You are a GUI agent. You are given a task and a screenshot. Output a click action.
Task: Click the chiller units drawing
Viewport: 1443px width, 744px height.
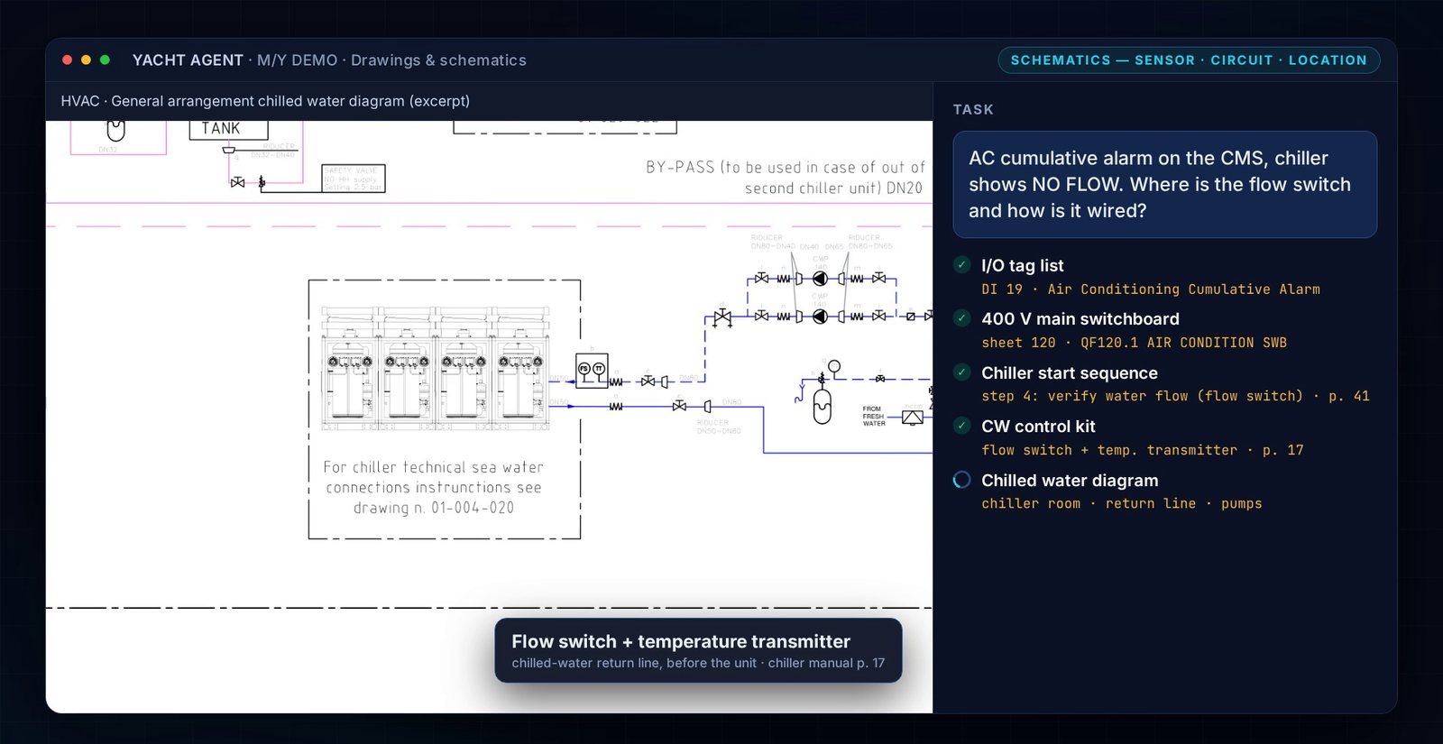(436, 368)
